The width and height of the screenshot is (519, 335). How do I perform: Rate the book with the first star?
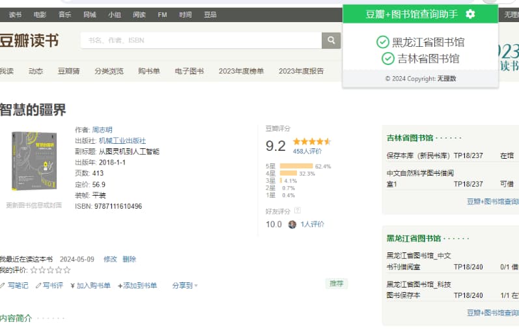(33, 270)
